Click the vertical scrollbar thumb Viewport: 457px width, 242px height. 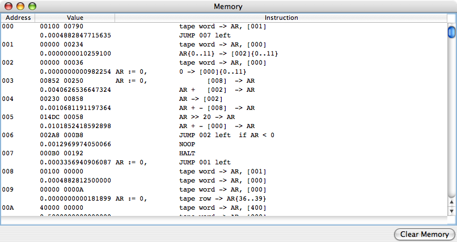(451, 32)
